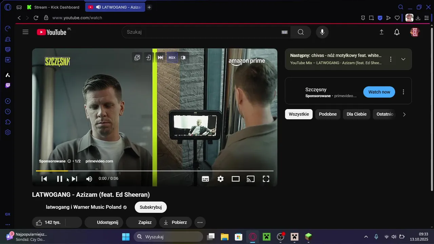
Task: Open on-screen keyboard icon in search field
Action: tap(284, 32)
